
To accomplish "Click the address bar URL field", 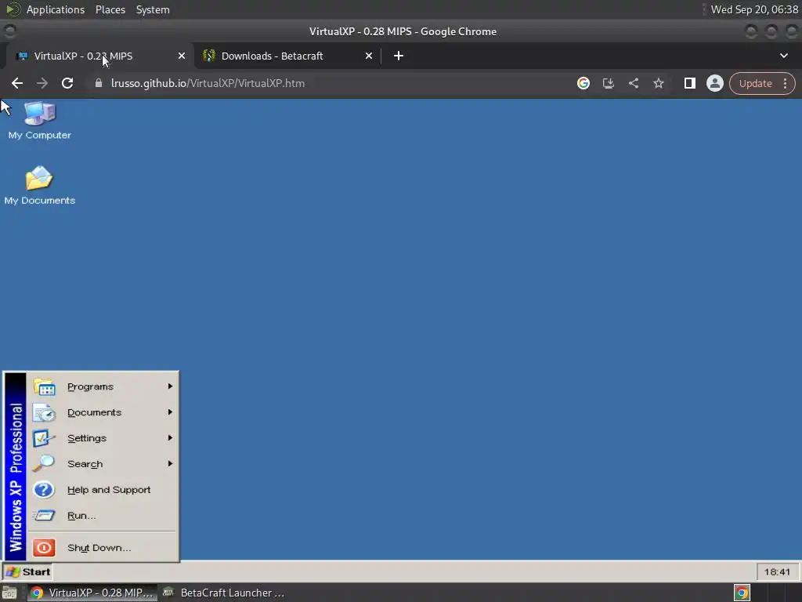I will click(327, 83).
